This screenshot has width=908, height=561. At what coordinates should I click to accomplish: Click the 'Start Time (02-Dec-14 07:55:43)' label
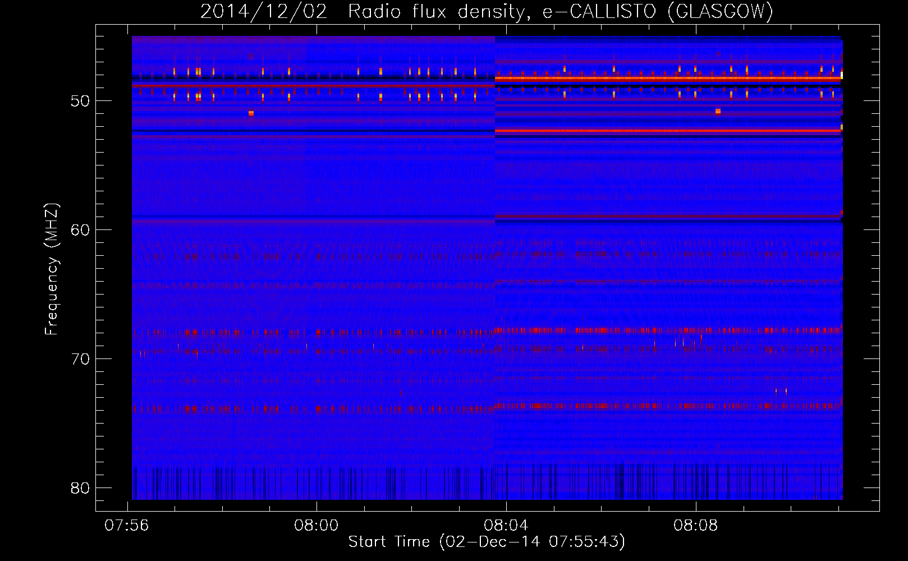487,542
